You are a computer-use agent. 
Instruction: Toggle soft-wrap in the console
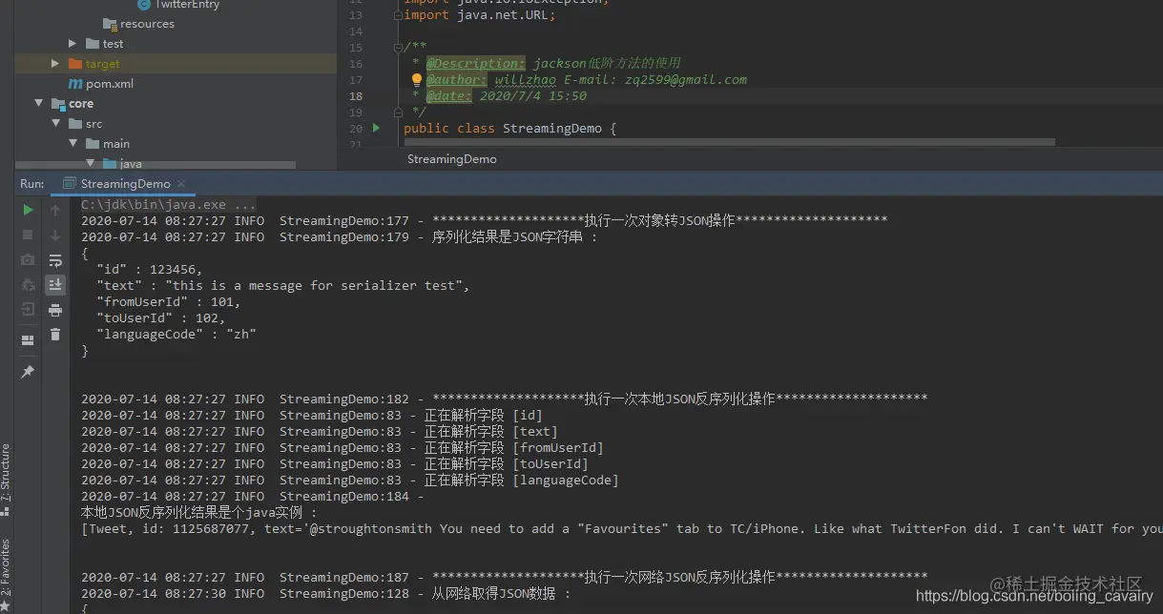click(x=55, y=259)
